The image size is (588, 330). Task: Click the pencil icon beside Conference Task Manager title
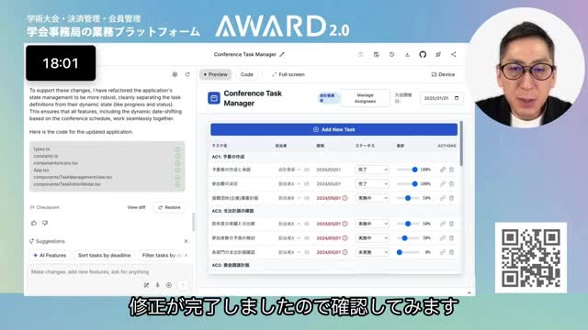coord(282,54)
